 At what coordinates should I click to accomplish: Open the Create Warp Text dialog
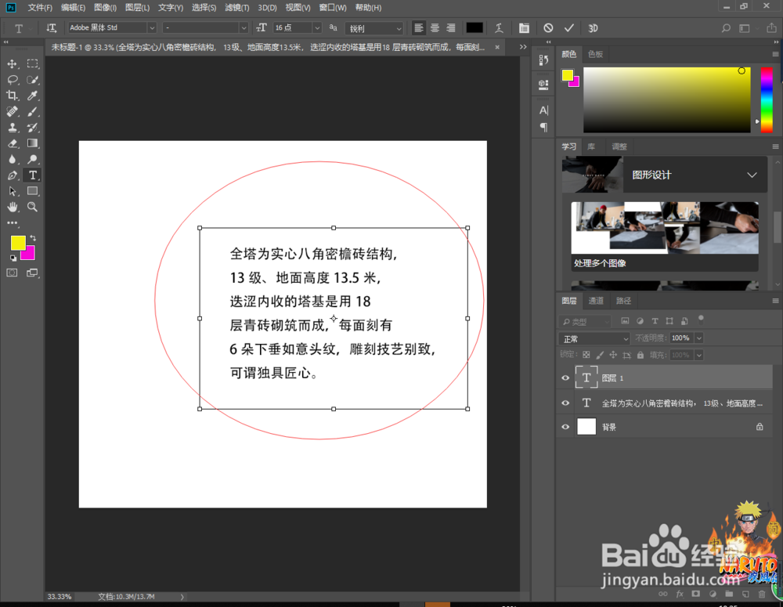tap(499, 28)
